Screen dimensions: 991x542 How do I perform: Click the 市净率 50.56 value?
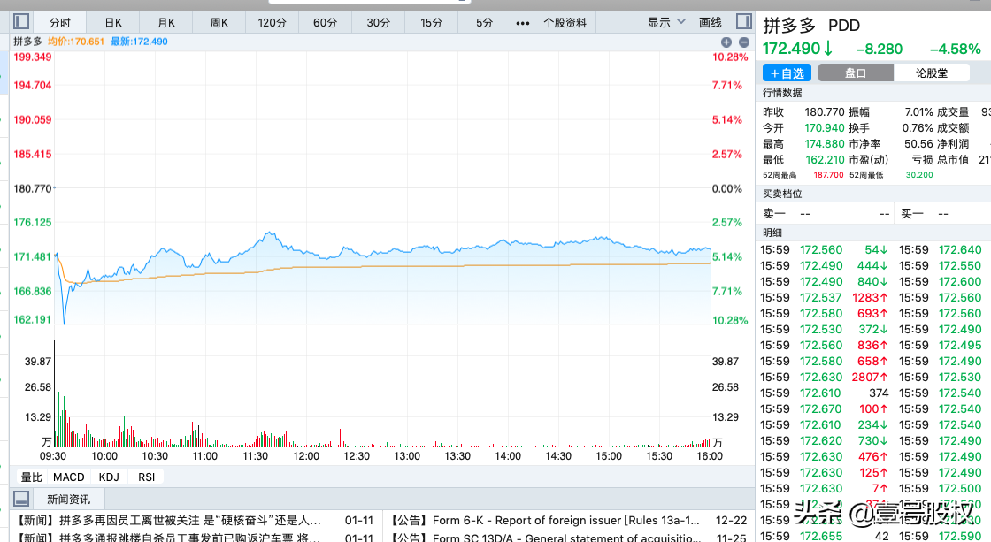pos(919,144)
